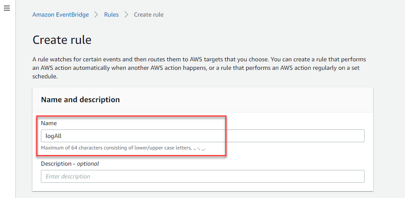Click the Name and description section header
405x198 pixels.
(80, 100)
